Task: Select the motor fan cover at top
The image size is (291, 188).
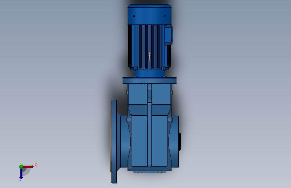Action: click(149, 14)
